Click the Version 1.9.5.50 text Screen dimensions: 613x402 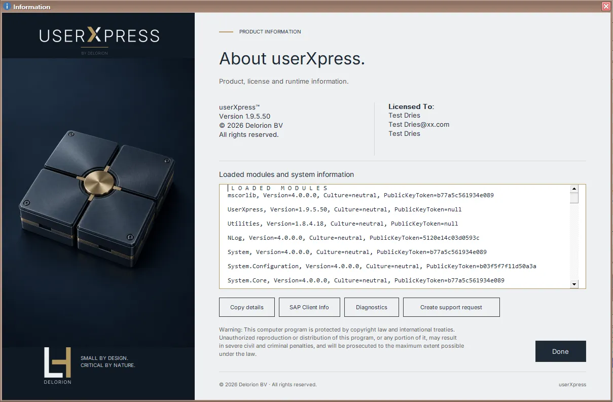pyautogui.click(x=244, y=116)
